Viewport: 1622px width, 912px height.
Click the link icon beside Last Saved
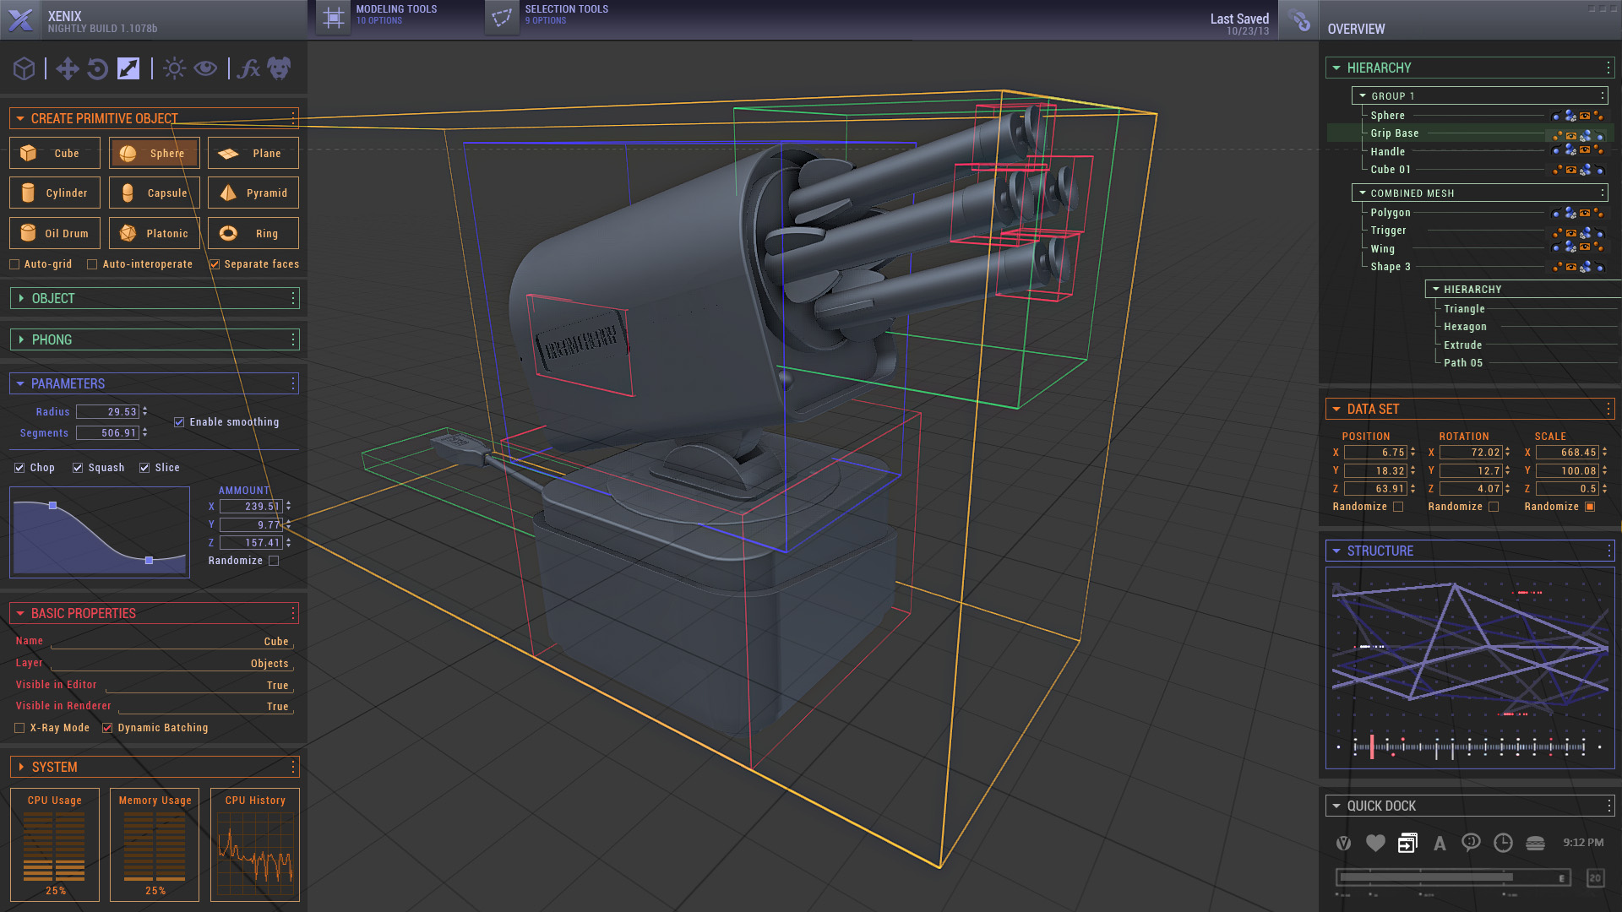[x=1300, y=20]
